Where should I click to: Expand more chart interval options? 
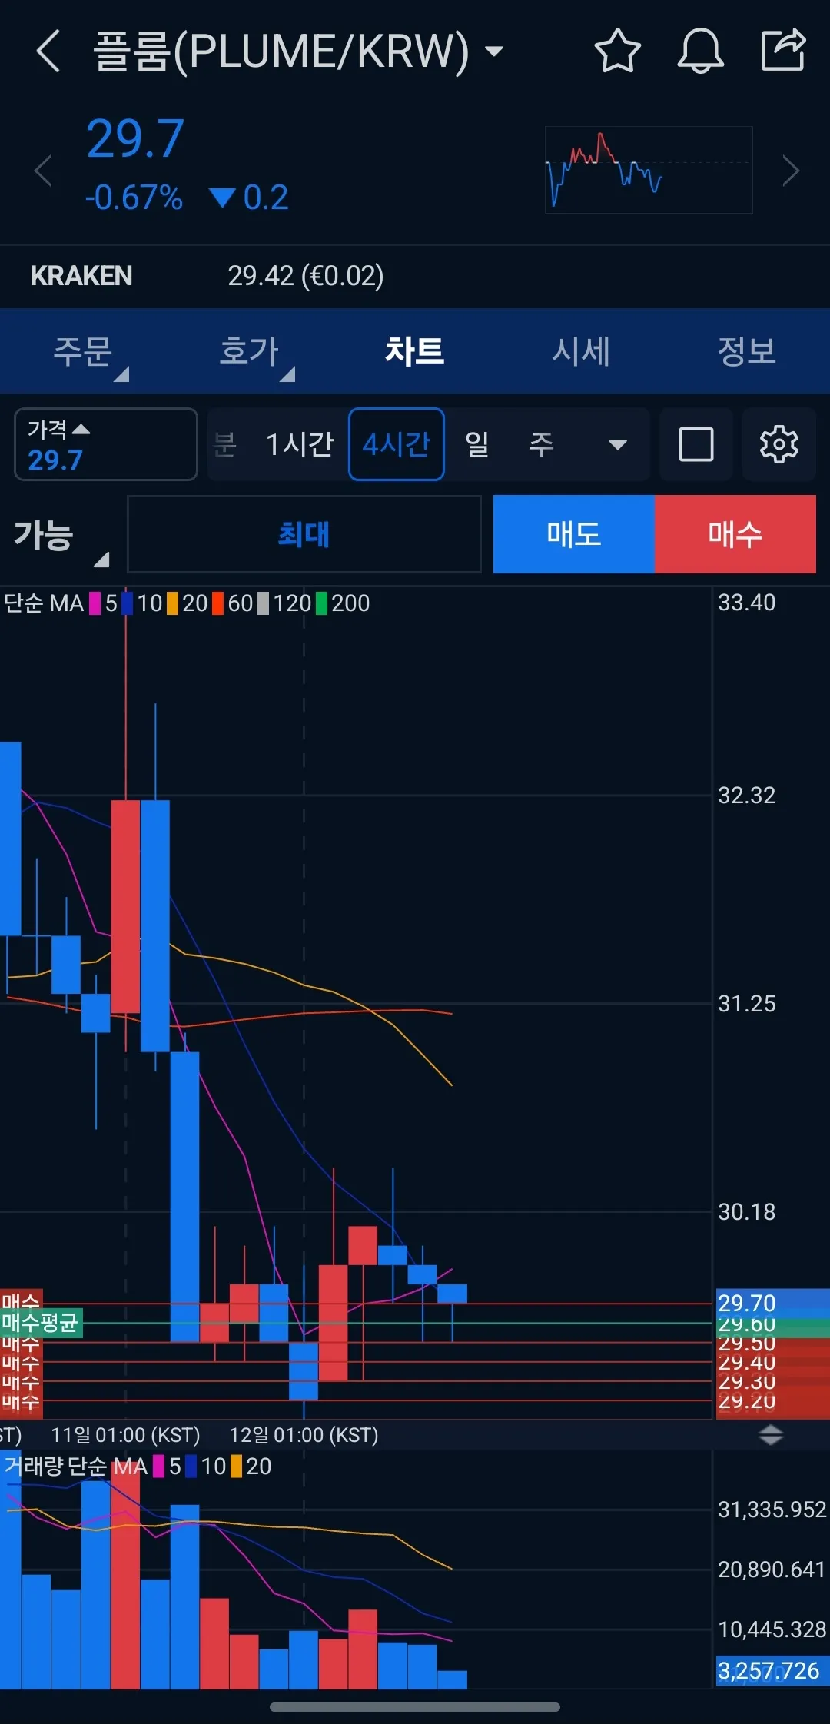[x=617, y=444]
